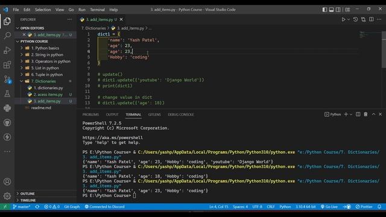Synchronize changes icon in status bar

click(x=37, y=207)
